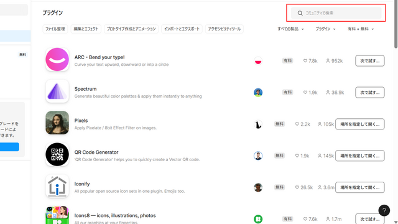This screenshot has height=224, width=398.
Task: Click 次で試す button for Icons8
Action: tap(370, 218)
